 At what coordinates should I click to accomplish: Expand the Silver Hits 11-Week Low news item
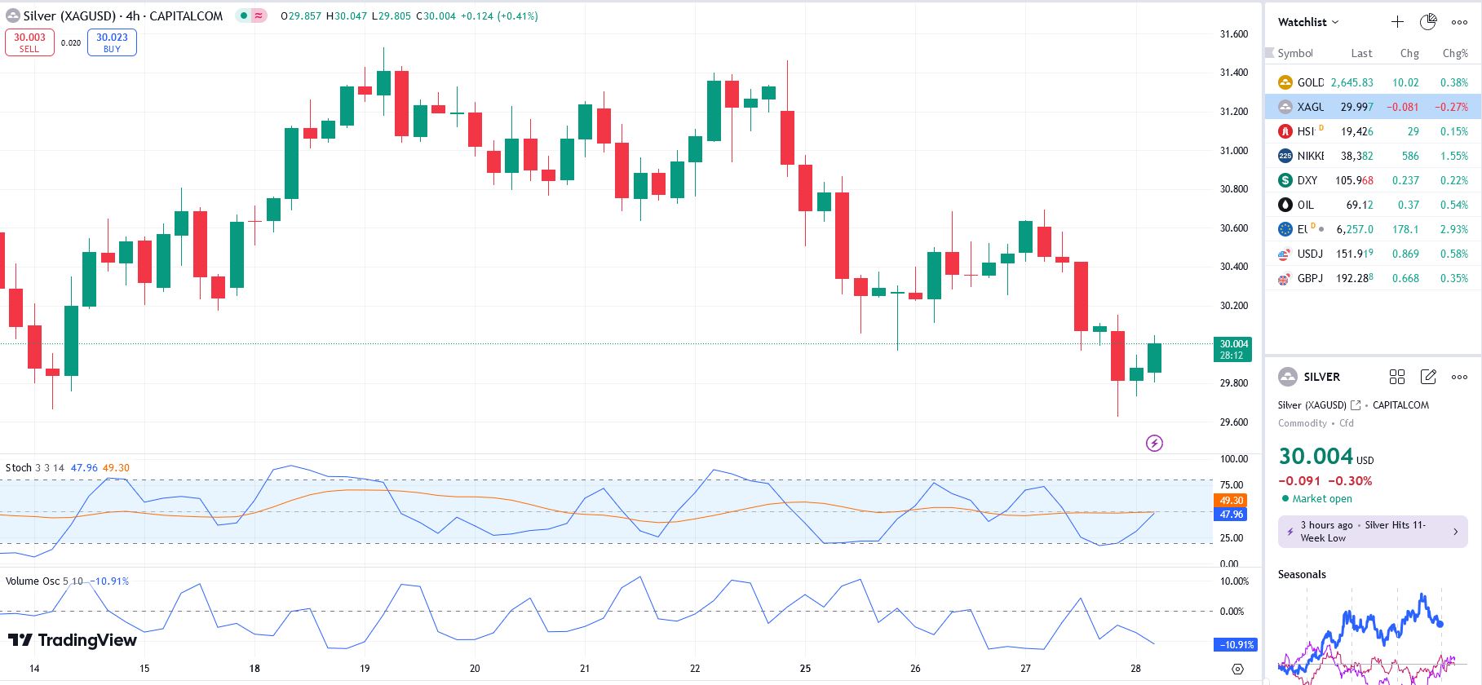[1373, 532]
